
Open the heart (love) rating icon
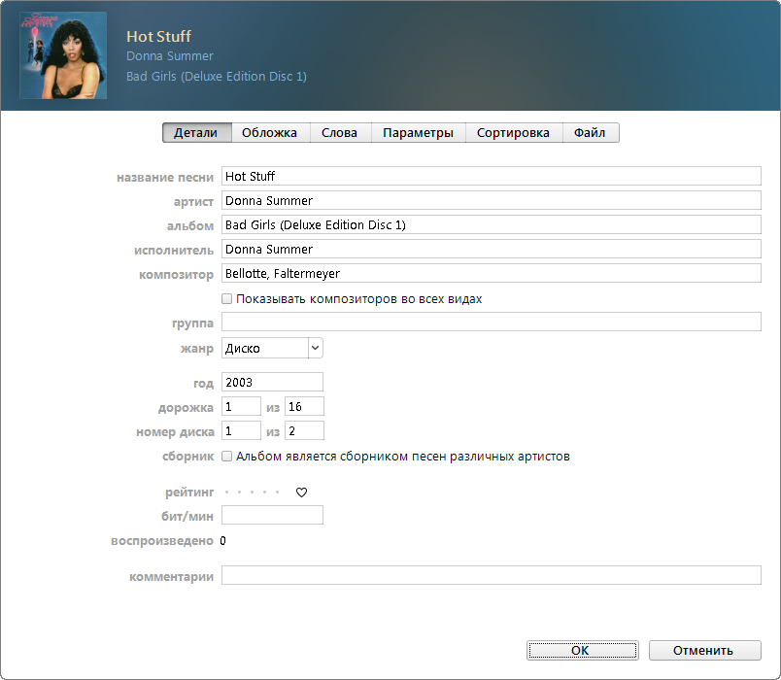(x=301, y=493)
